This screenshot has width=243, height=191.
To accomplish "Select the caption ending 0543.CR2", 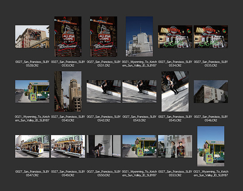I will point(139,118).
